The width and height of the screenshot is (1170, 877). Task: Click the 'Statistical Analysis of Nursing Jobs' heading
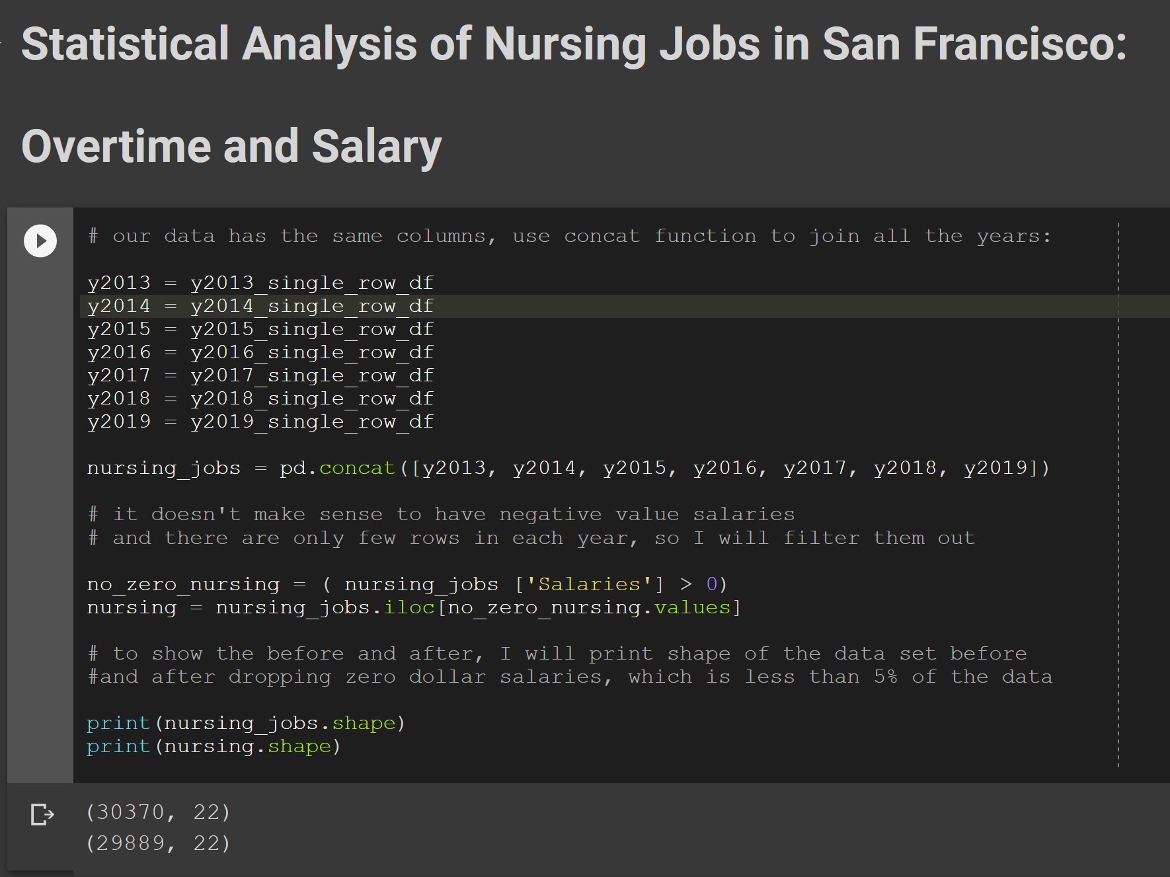coord(573,44)
